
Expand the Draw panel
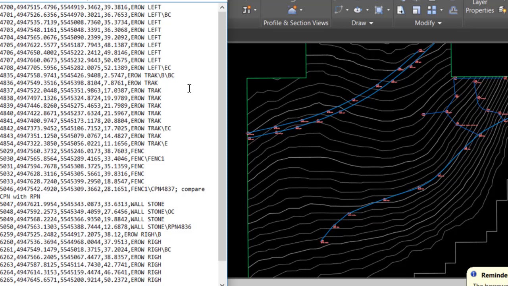[x=362, y=23]
